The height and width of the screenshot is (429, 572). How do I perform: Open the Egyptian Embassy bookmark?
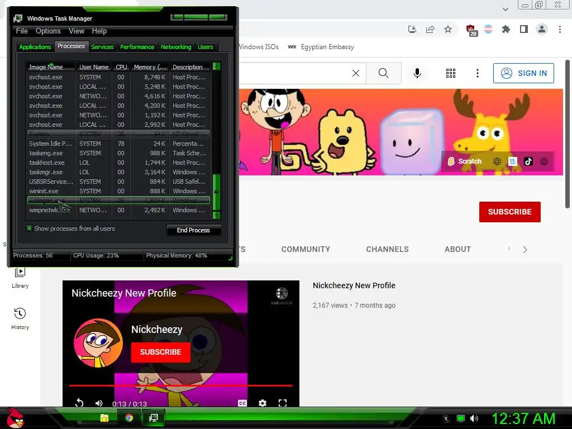pyautogui.click(x=321, y=47)
